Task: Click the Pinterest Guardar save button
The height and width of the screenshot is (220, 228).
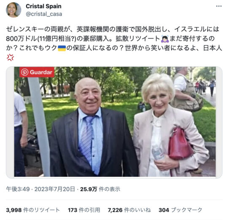Action: pos(37,72)
